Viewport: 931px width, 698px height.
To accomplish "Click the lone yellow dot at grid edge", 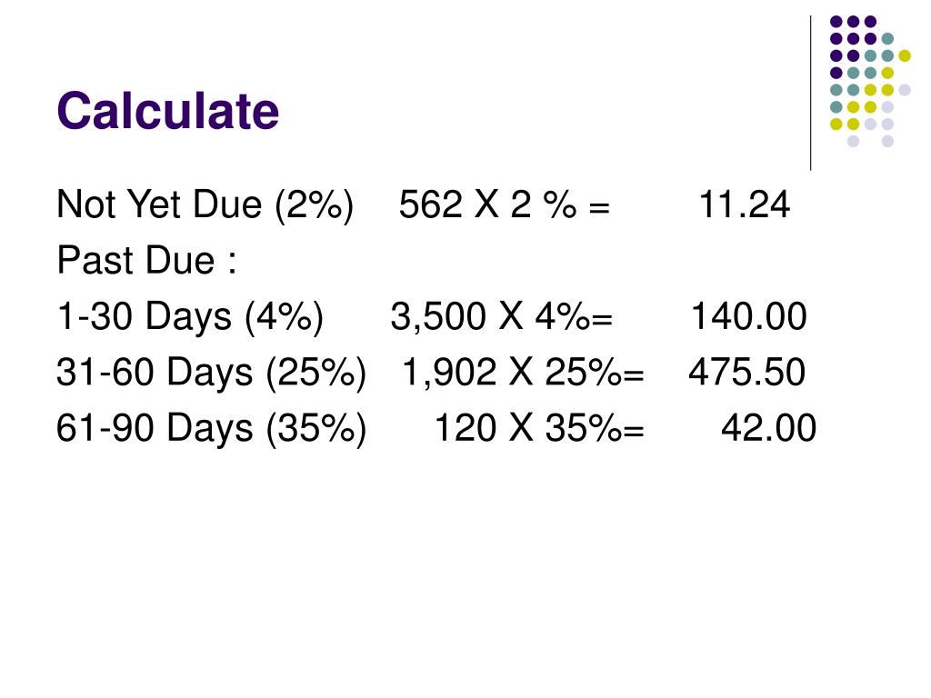I will point(905,55).
